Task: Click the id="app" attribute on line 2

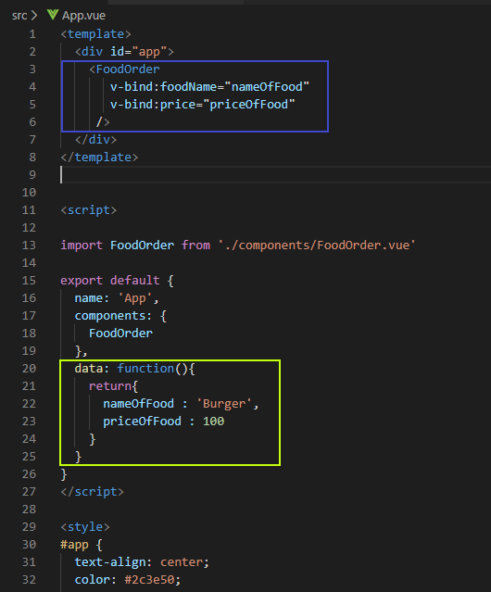Action: tap(138, 51)
